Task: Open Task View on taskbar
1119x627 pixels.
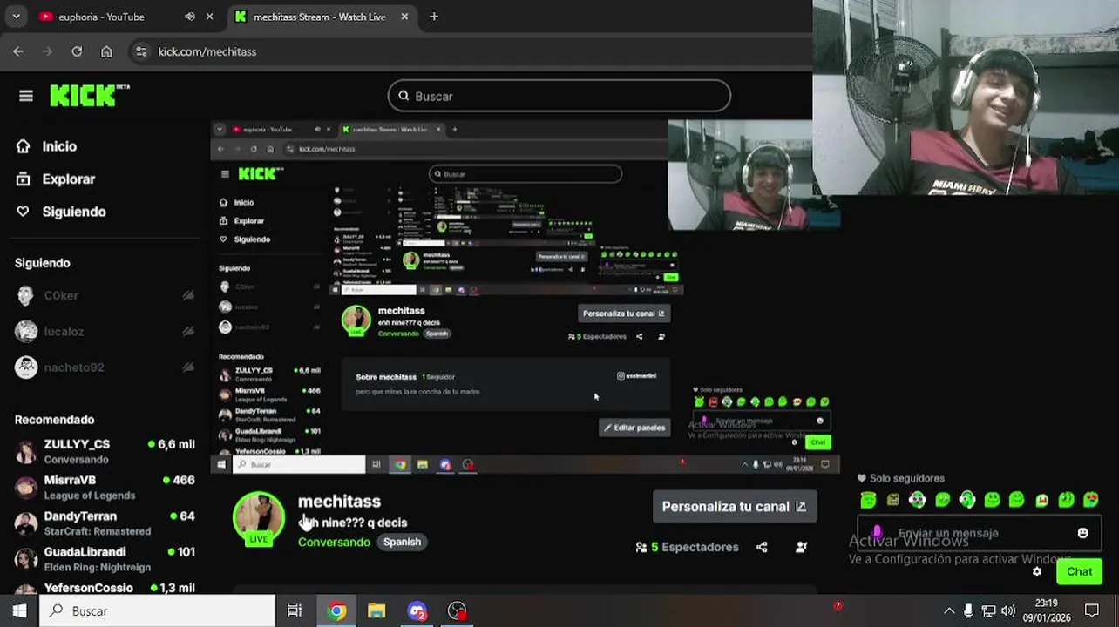Action: tap(295, 610)
